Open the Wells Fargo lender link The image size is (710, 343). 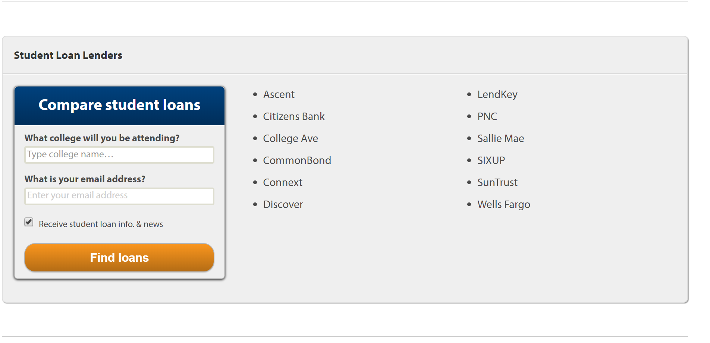click(x=503, y=205)
